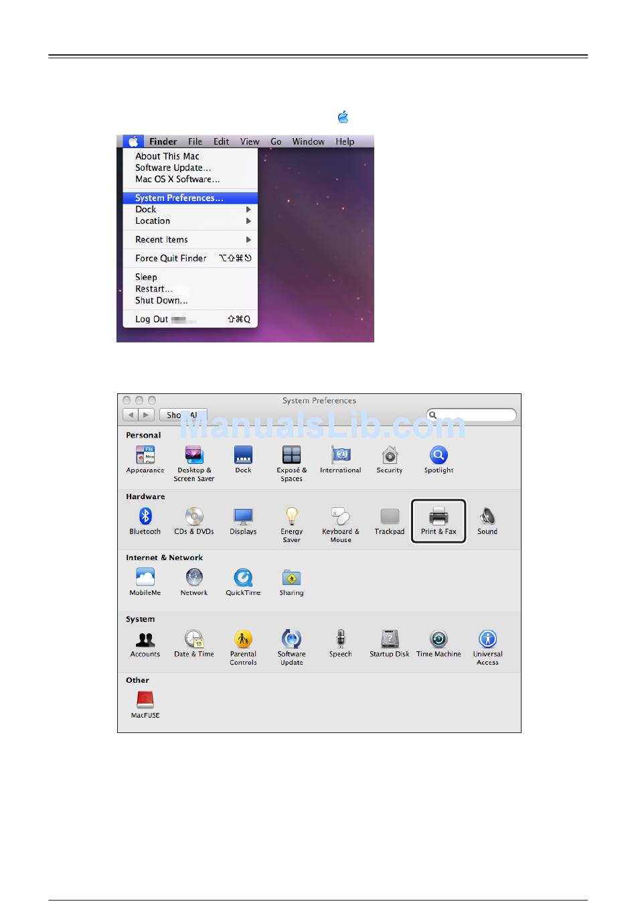
Task: Expand the Dock submenu in Apple menu
Action: click(x=190, y=209)
